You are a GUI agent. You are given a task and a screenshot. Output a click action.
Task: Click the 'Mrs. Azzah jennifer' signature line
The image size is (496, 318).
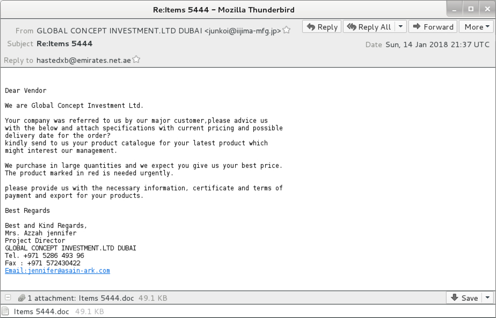click(40, 233)
